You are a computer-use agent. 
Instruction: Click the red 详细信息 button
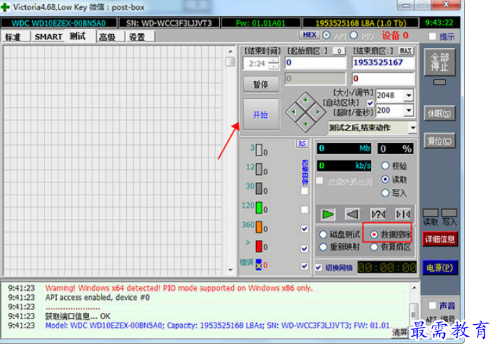439,239
